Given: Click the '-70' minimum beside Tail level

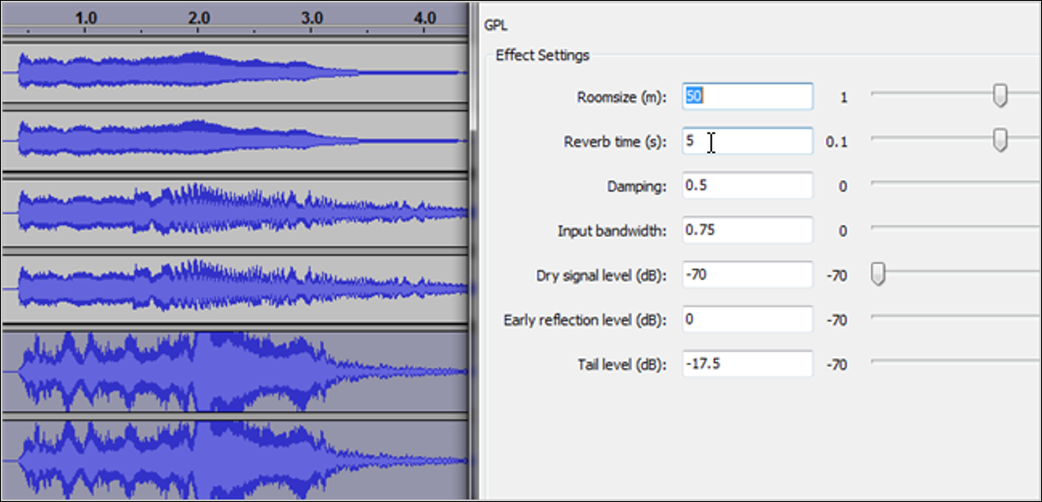Looking at the screenshot, I should pos(836,365).
